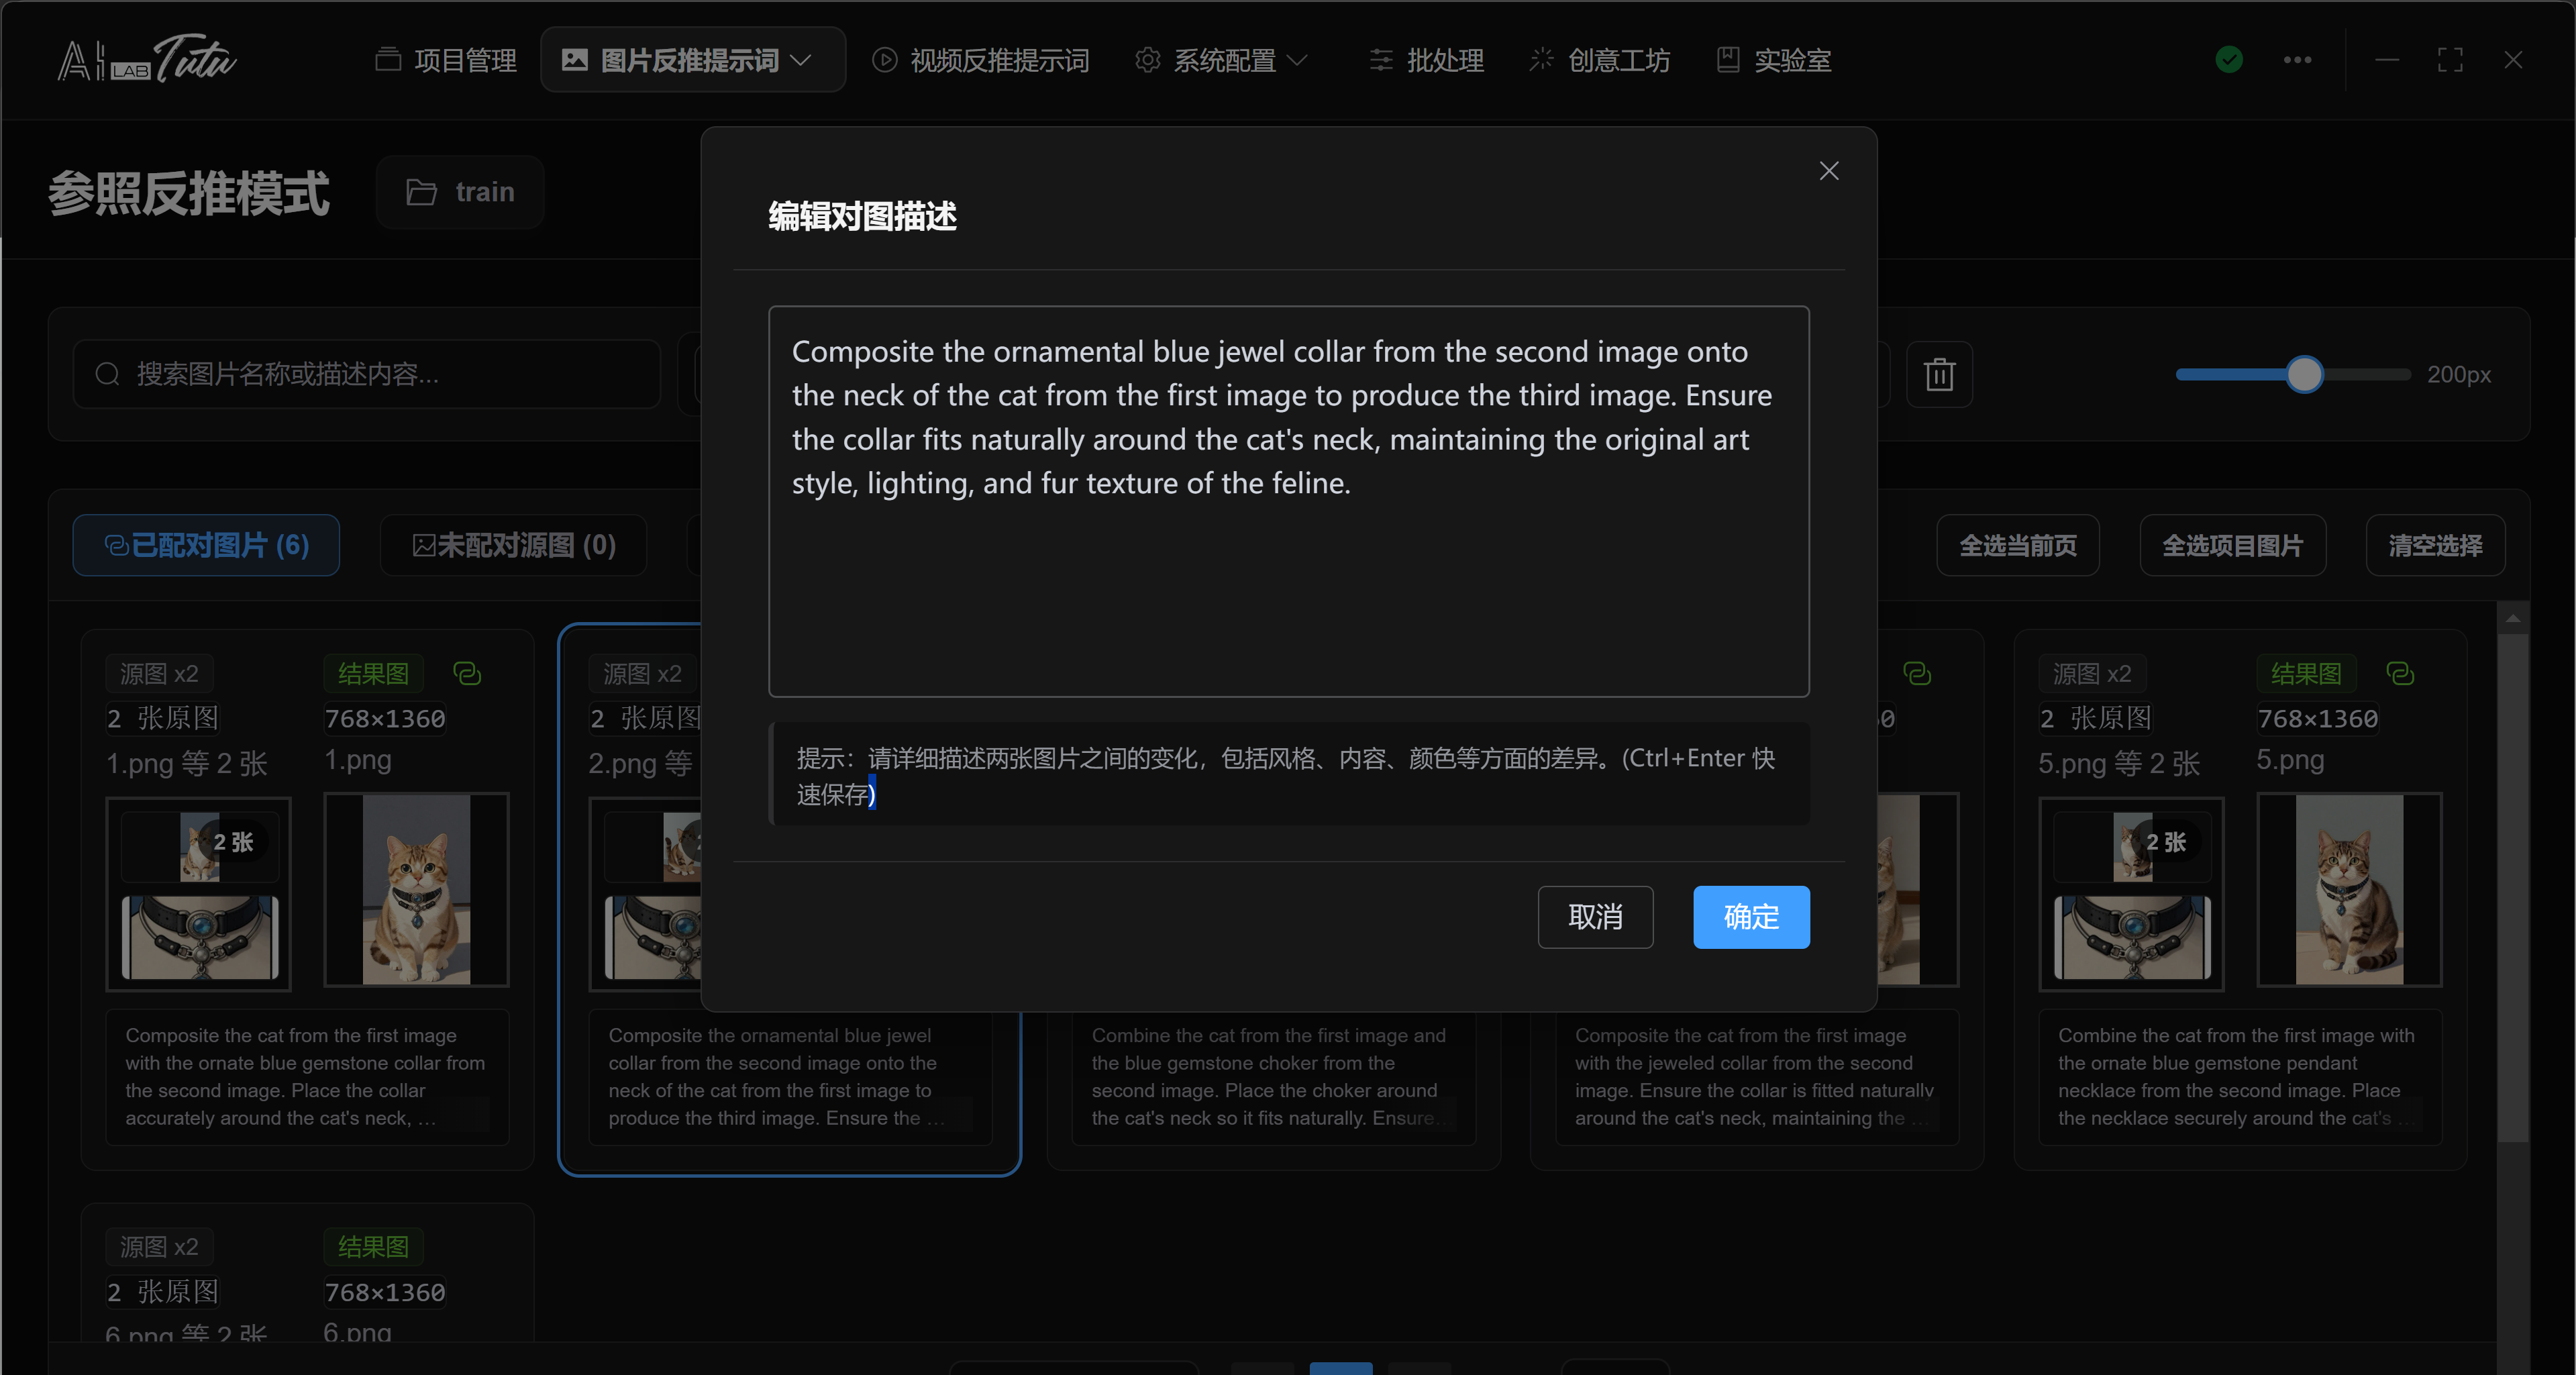Click the scrollbar up arrow

point(2512,618)
